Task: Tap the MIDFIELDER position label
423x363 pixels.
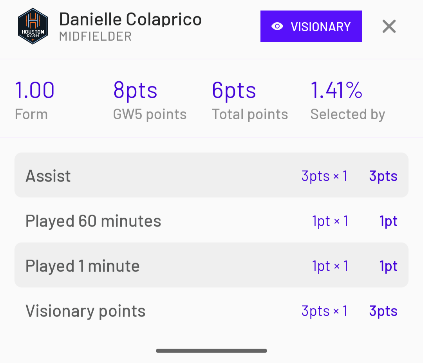Action: (95, 37)
